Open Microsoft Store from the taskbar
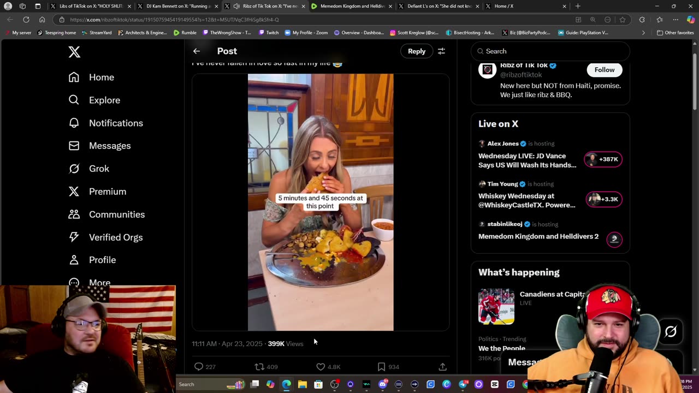Image resolution: width=699 pixels, height=393 pixels. click(x=318, y=384)
